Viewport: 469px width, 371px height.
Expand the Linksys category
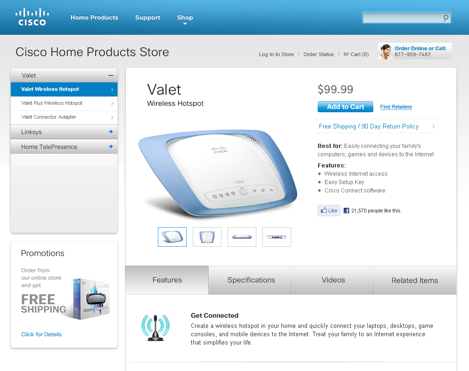coord(111,132)
